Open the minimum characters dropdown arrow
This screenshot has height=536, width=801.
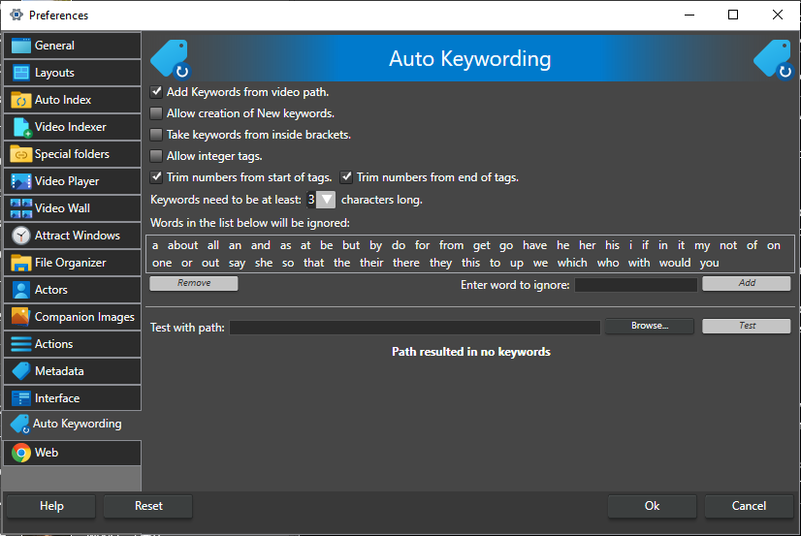coord(327,200)
